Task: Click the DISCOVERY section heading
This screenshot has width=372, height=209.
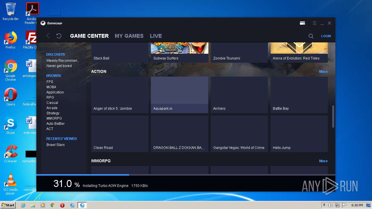Action: pyautogui.click(x=56, y=55)
